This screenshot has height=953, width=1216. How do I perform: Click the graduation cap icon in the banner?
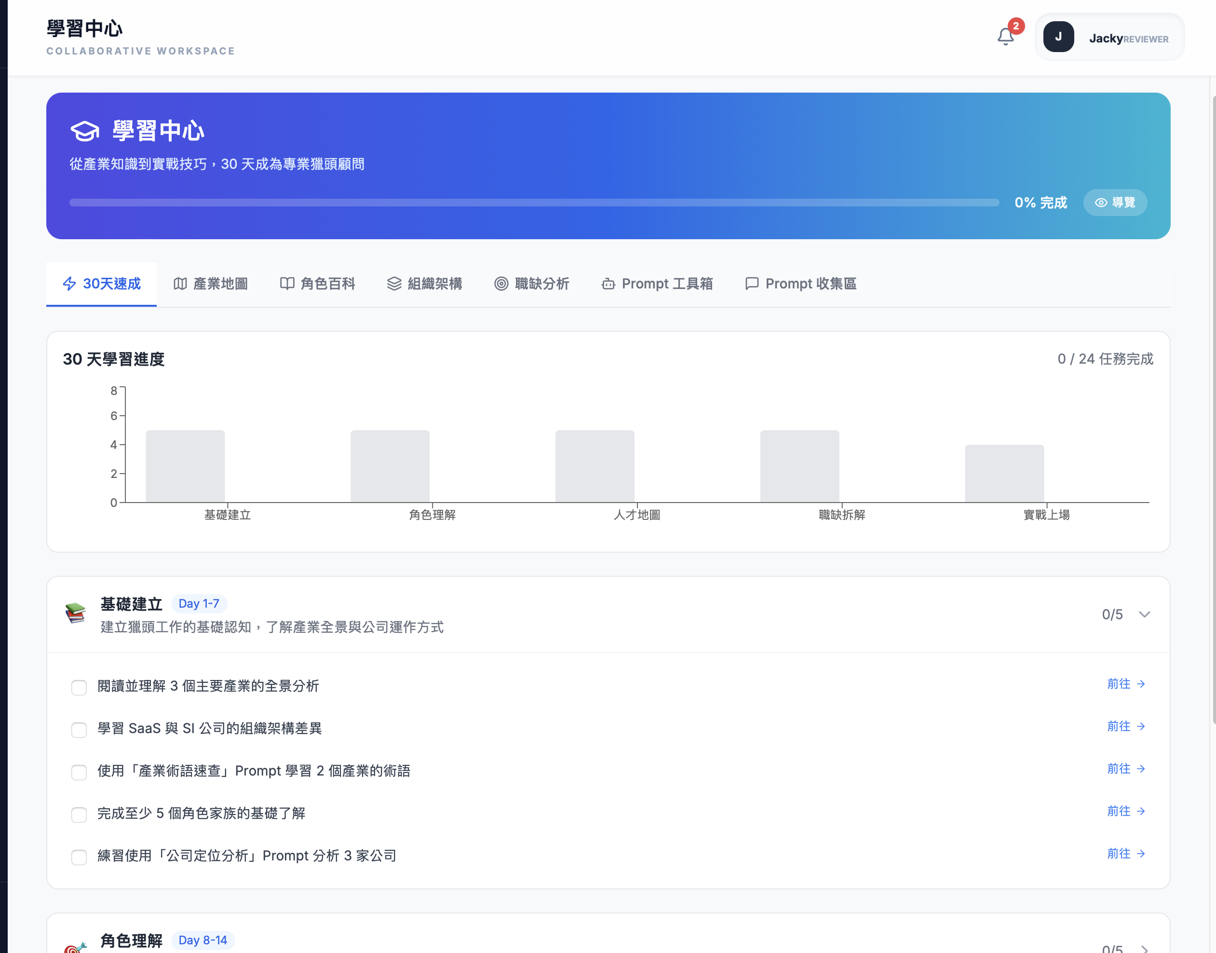coord(84,131)
